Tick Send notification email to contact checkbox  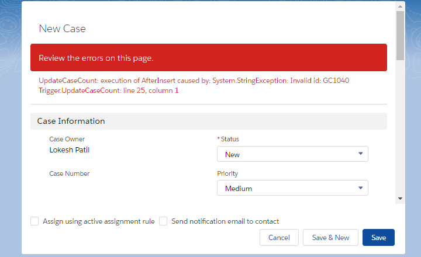coord(163,221)
